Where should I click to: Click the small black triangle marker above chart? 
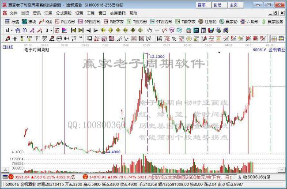pos(219,53)
